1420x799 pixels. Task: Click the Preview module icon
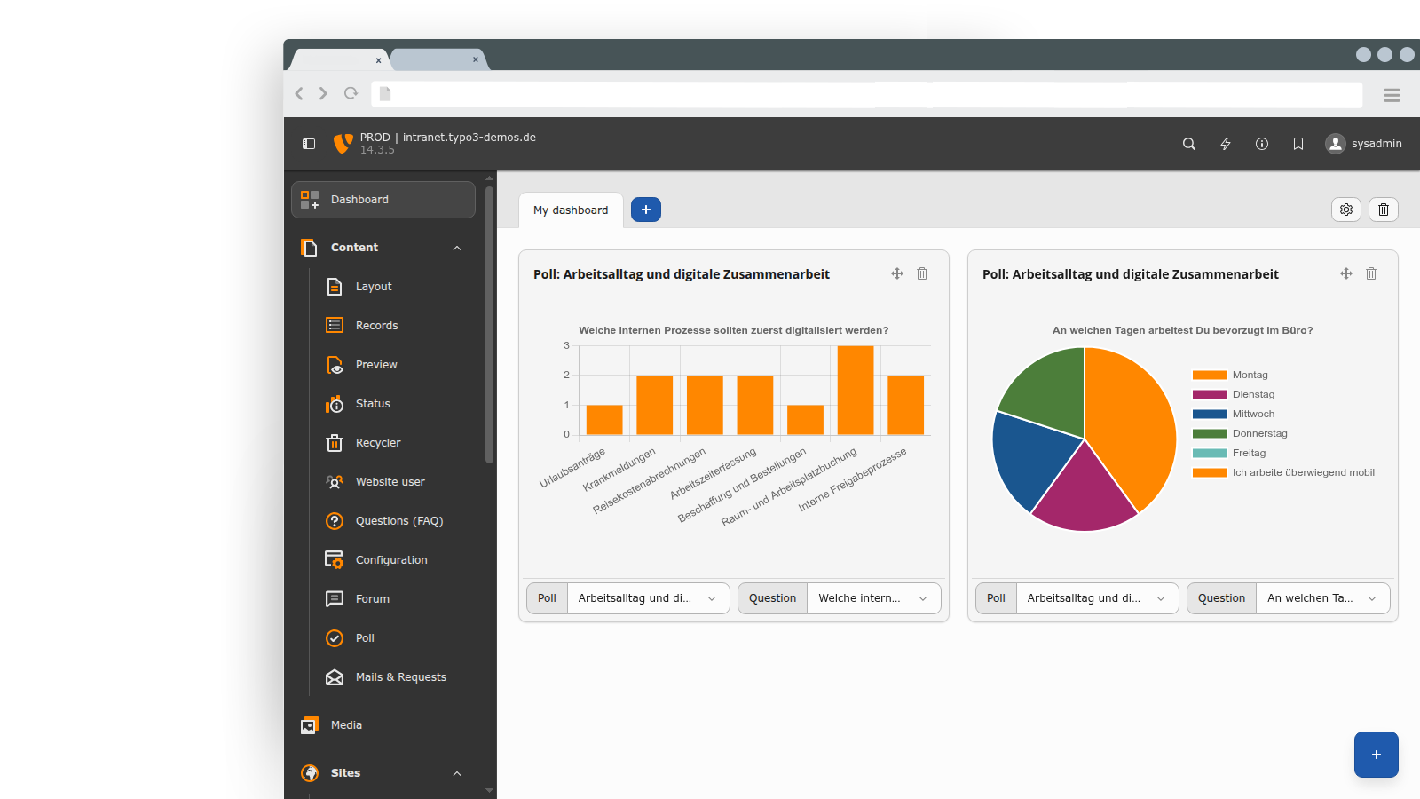click(x=335, y=365)
